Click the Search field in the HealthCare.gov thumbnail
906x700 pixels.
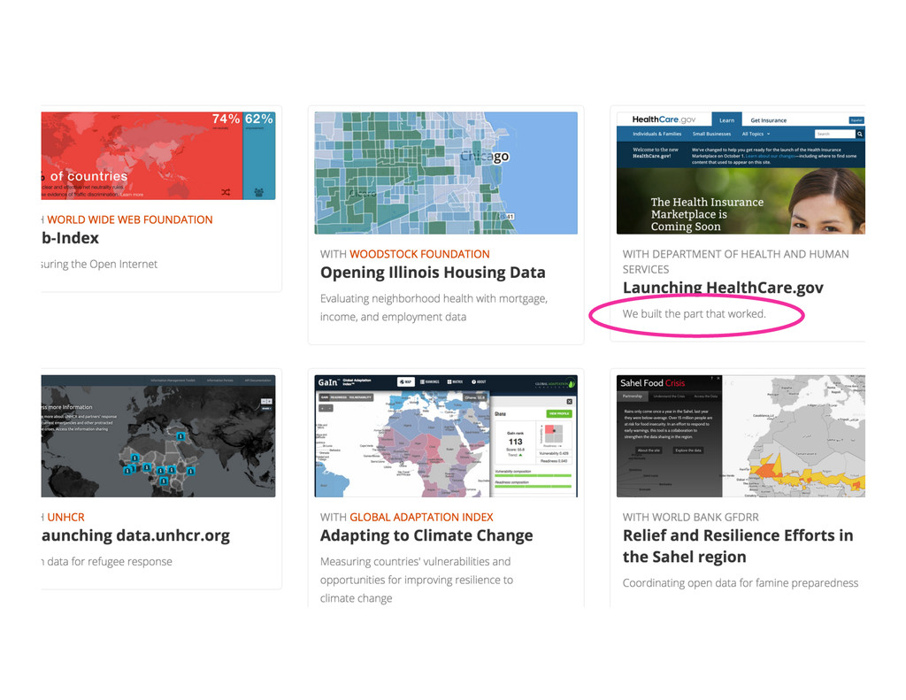coord(835,134)
